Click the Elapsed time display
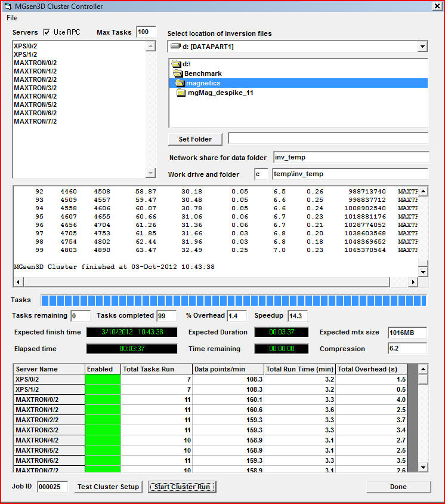Screen dimensions: 445x504 pyautogui.click(x=132, y=349)
